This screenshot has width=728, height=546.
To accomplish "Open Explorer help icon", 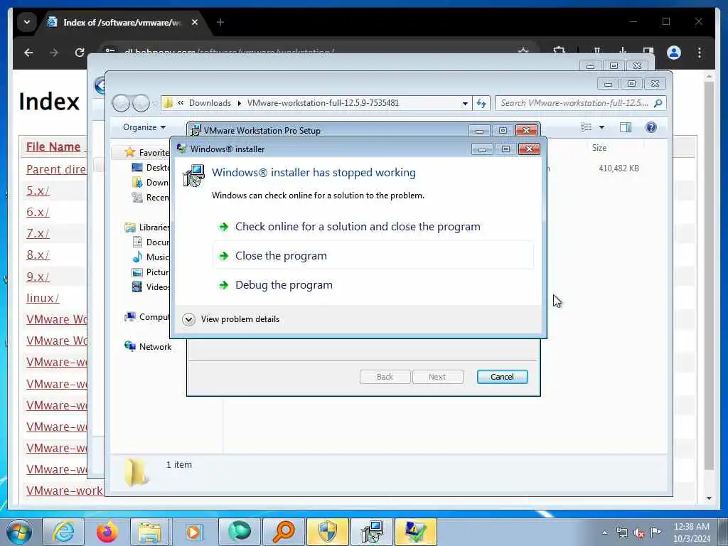I will tap(651, 127).
